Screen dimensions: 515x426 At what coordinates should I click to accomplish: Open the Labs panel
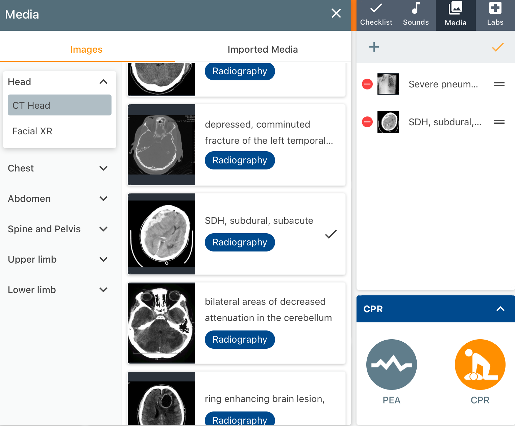(495, 15)
